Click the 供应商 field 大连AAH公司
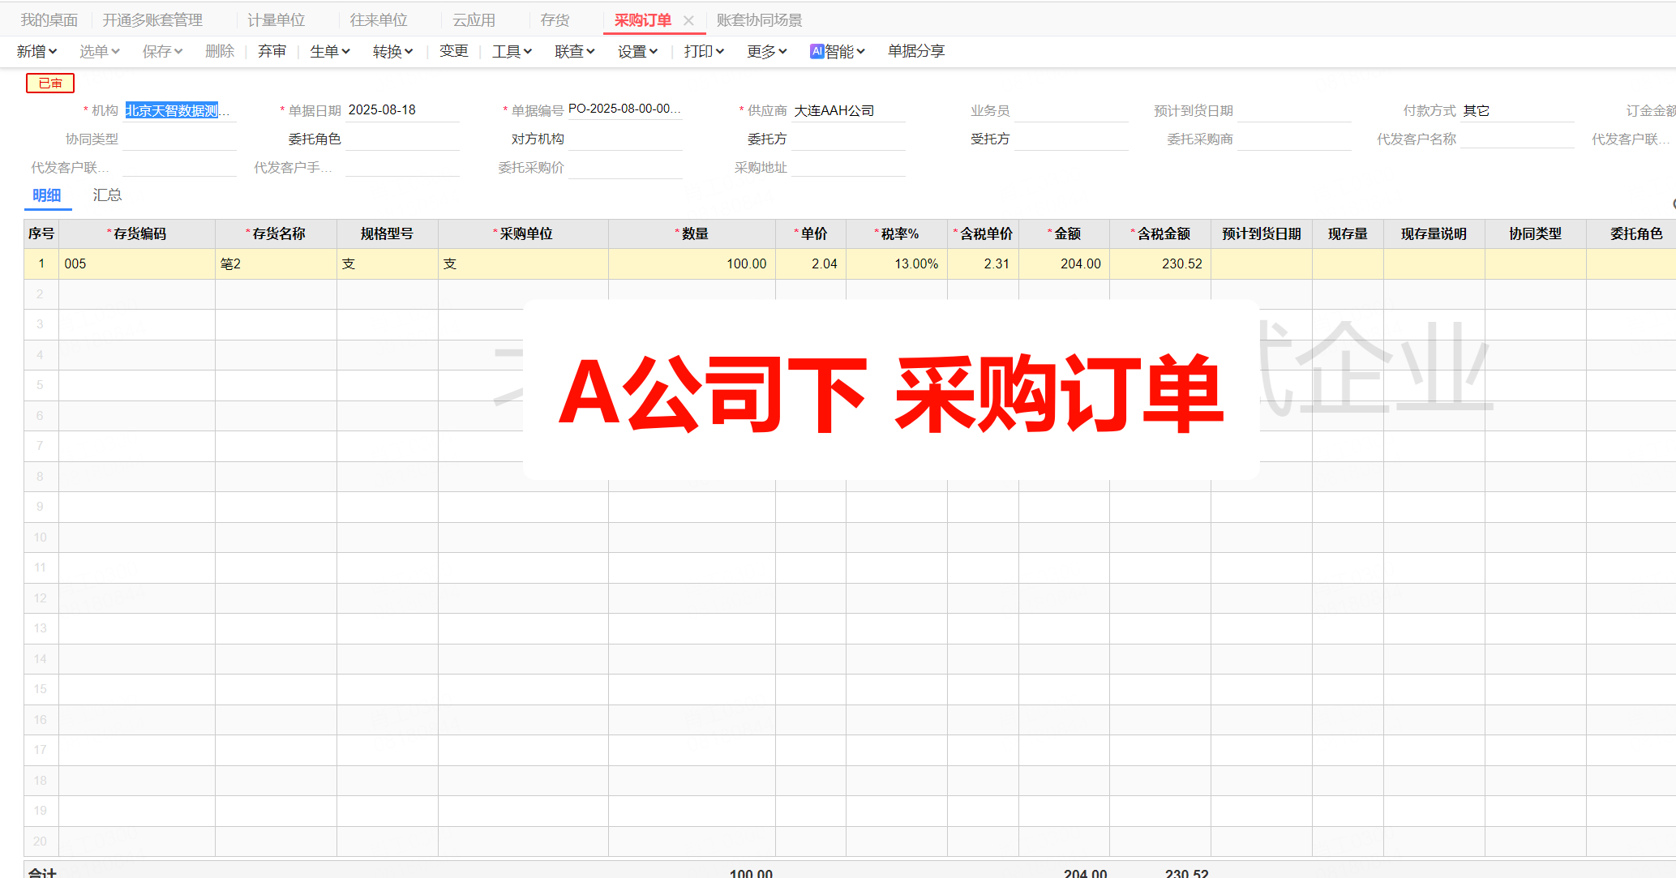Image resolution: width=1676 pixels, height=878 pixels. point(848,110)
